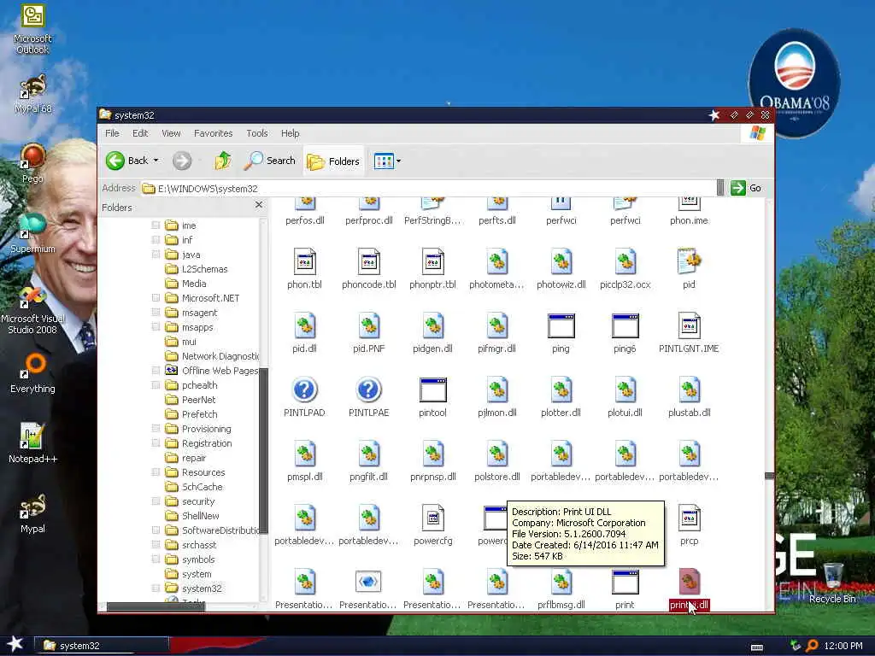Select the system32 folder in tree
The width and height of the screenshot is (875, 656).
pyautogui.click(x=194, y=588)
